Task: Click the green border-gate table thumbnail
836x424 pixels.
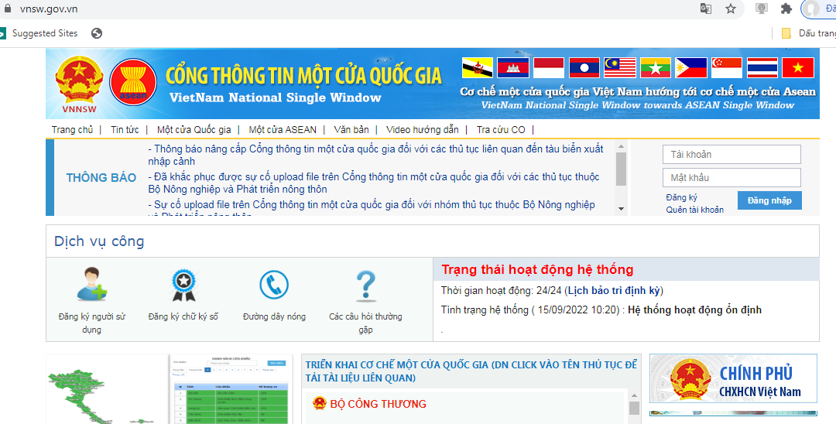Action: tap(231, 389)
